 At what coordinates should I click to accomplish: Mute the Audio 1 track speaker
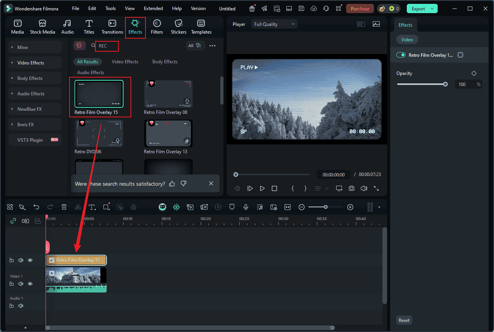tap(20, 305)
